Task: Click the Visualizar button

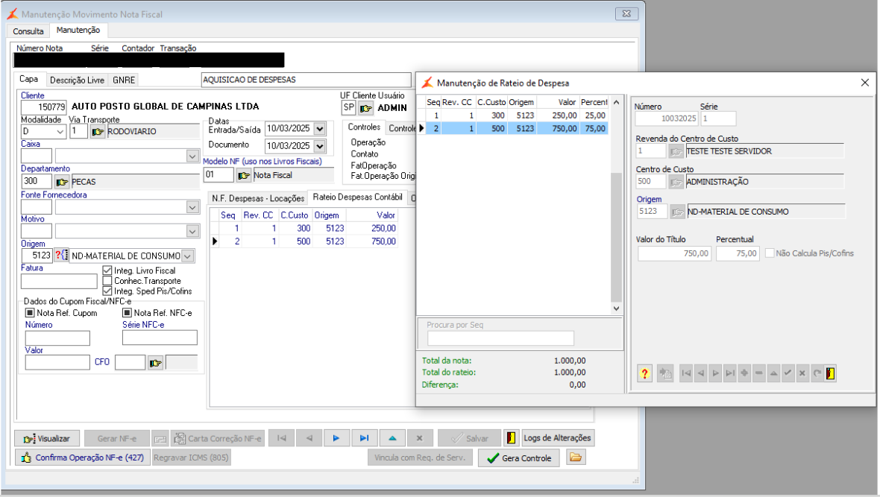Action: pyautogui.click(x=46, y=439)
